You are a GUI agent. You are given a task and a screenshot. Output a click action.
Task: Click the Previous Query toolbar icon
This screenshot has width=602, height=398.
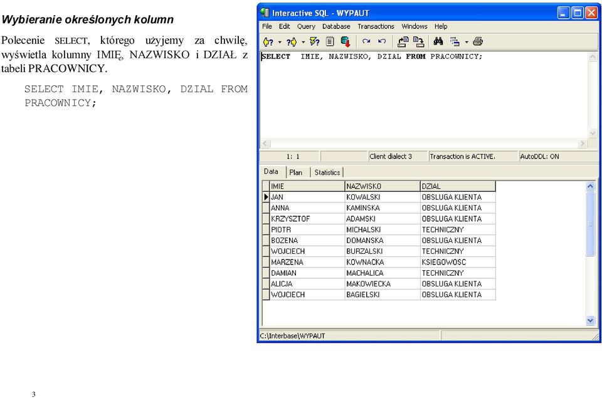268,42
